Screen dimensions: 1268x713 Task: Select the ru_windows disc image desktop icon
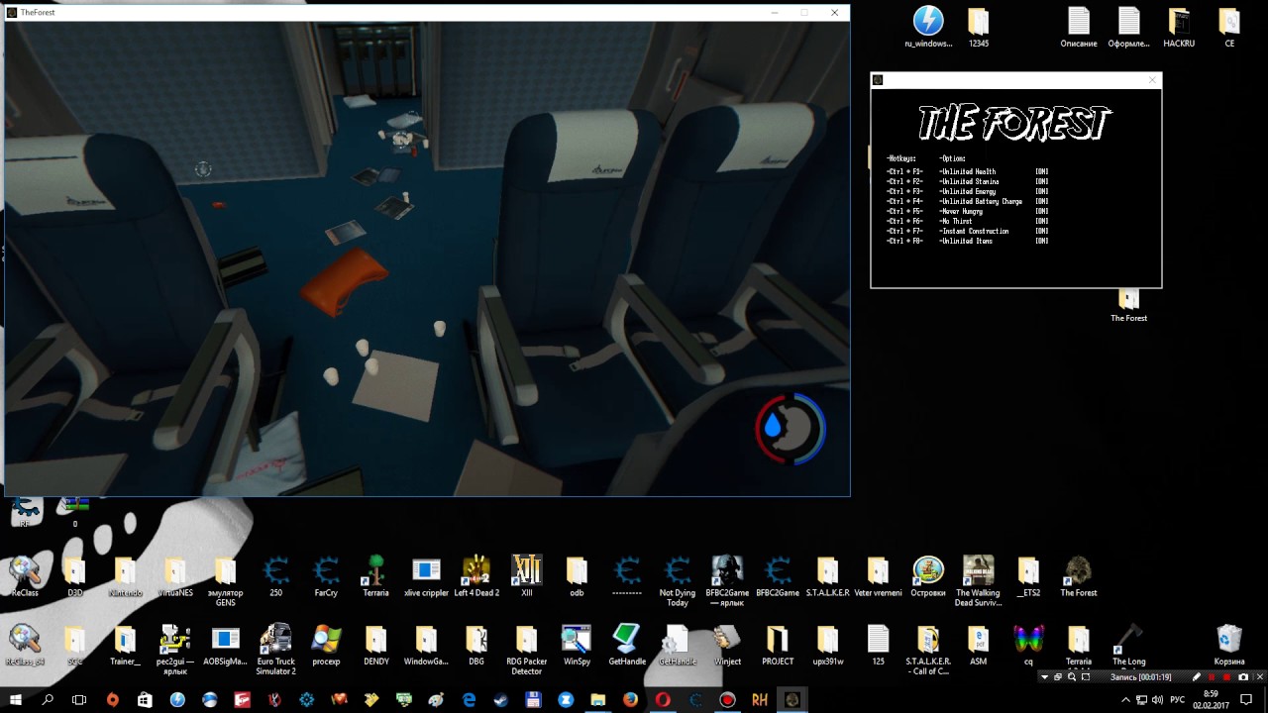928,28
